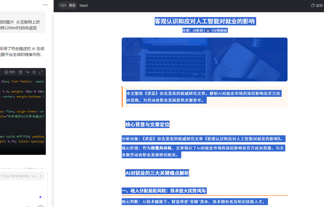Remove the quoted code snippet with X
The width and height of the screenshot is (324, 207).
coord(40,176)
